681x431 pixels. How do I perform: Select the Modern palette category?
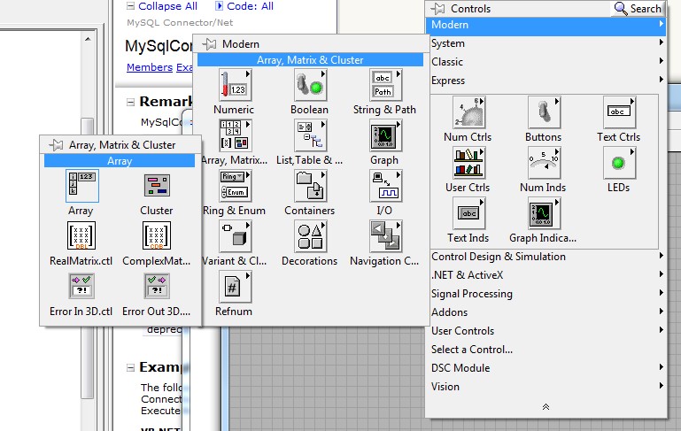546,25
